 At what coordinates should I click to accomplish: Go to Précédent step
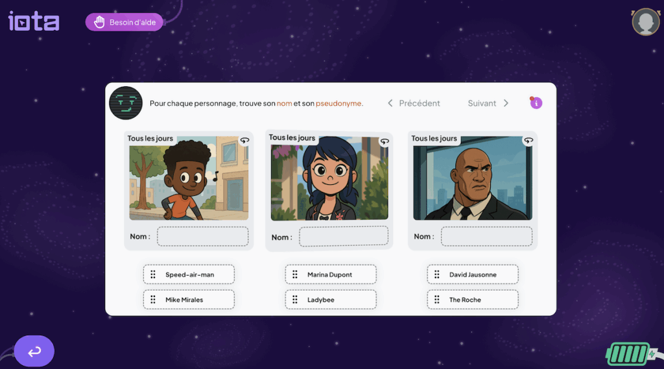point(414,103)
